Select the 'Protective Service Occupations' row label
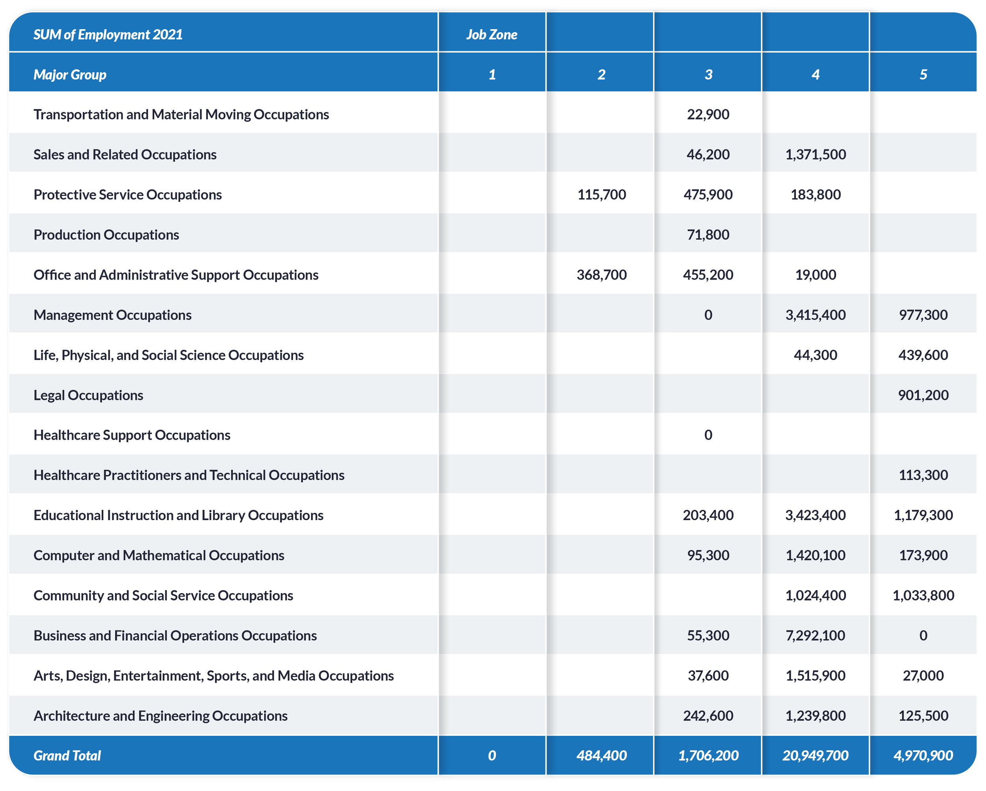This screenshot has width=986, height=791. tap(128, 195)
